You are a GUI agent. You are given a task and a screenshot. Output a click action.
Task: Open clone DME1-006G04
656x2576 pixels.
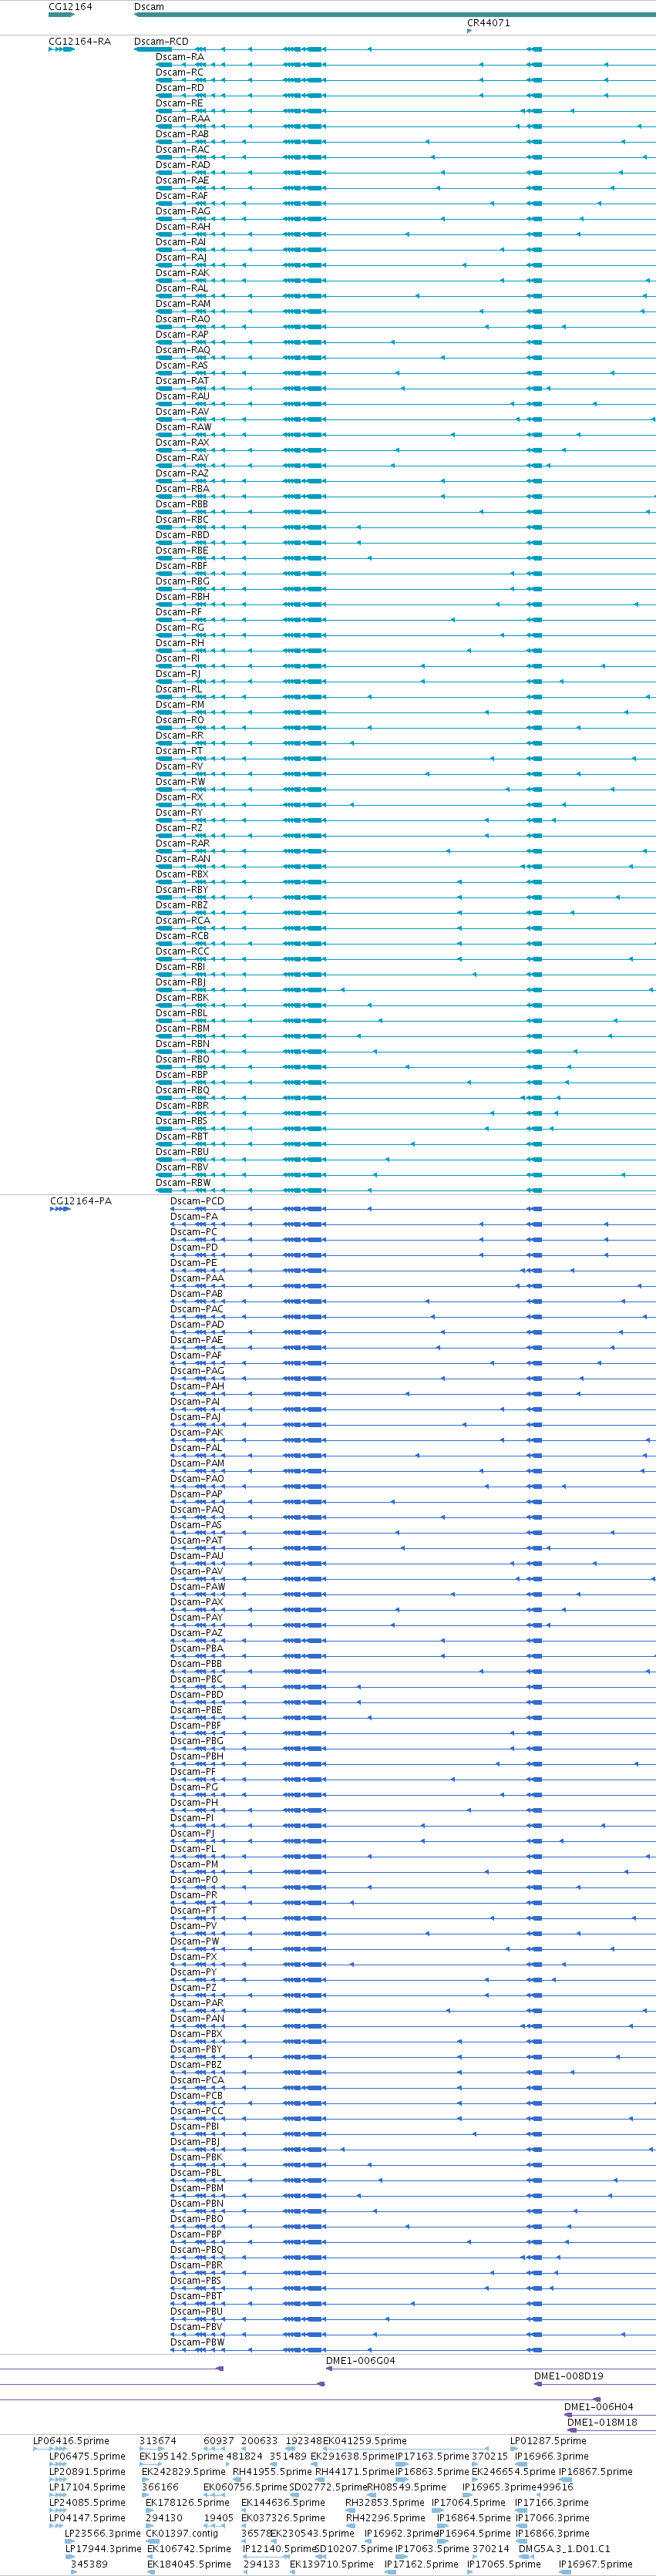click(x=360, y=2361)
